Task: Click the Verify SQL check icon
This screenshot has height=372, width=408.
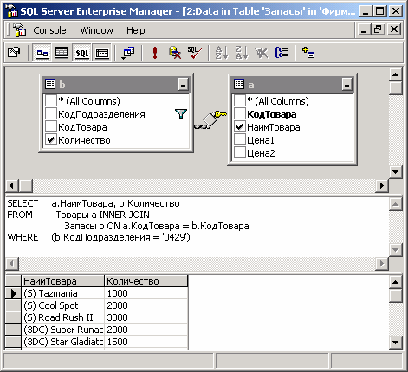Action: pos(194,53)
